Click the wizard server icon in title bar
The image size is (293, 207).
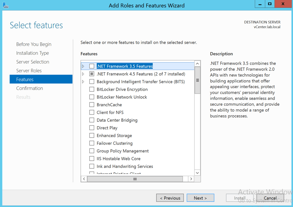pyautogui.click(x=6, y=5)
